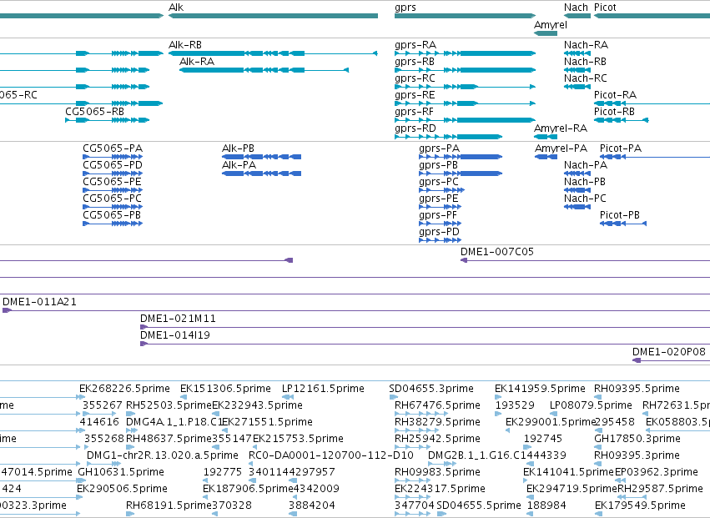Screen dimensions: 710x518
Task: Open the Alk-RA transcript
Action: pyautogui.click(x=197, y=62)
